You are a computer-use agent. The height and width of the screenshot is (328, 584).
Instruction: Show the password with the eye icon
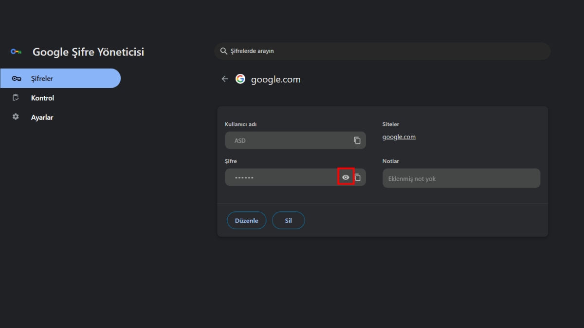pos(346,177)
